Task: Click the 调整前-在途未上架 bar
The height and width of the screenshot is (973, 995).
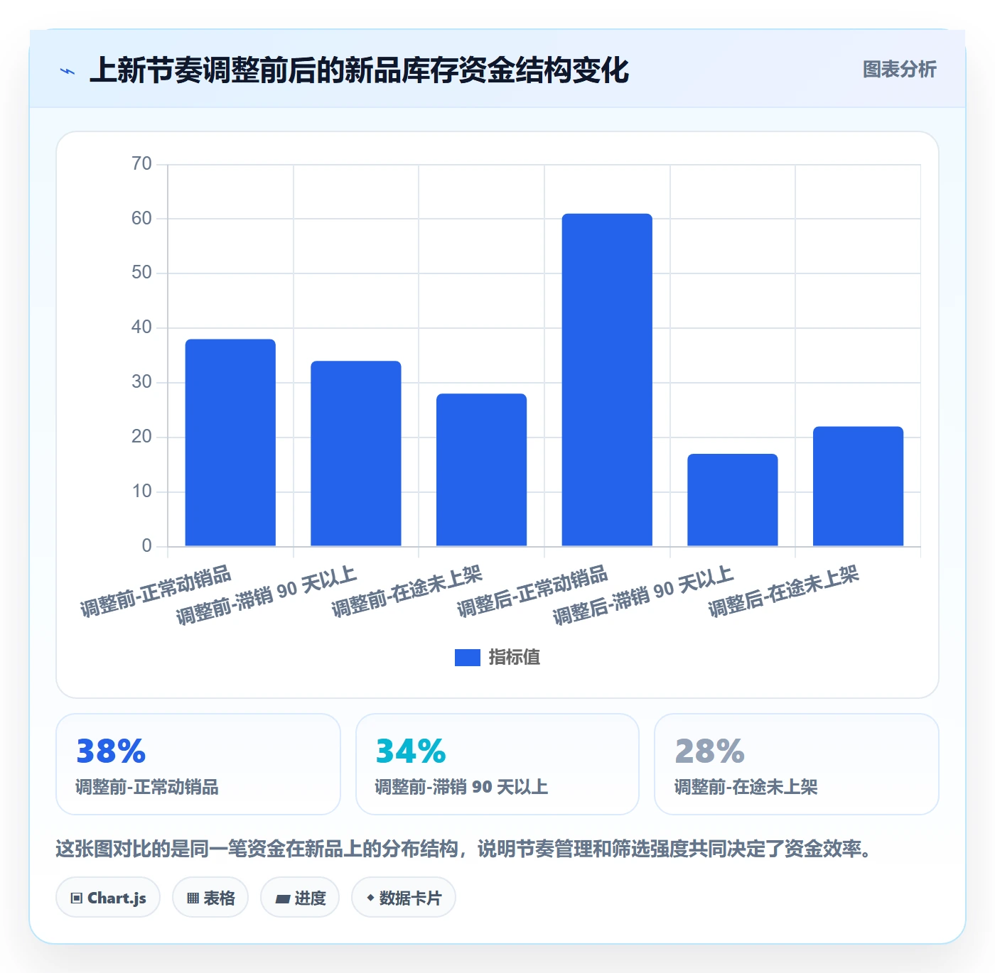Action: pyautogui.click(x=481, y=470)
